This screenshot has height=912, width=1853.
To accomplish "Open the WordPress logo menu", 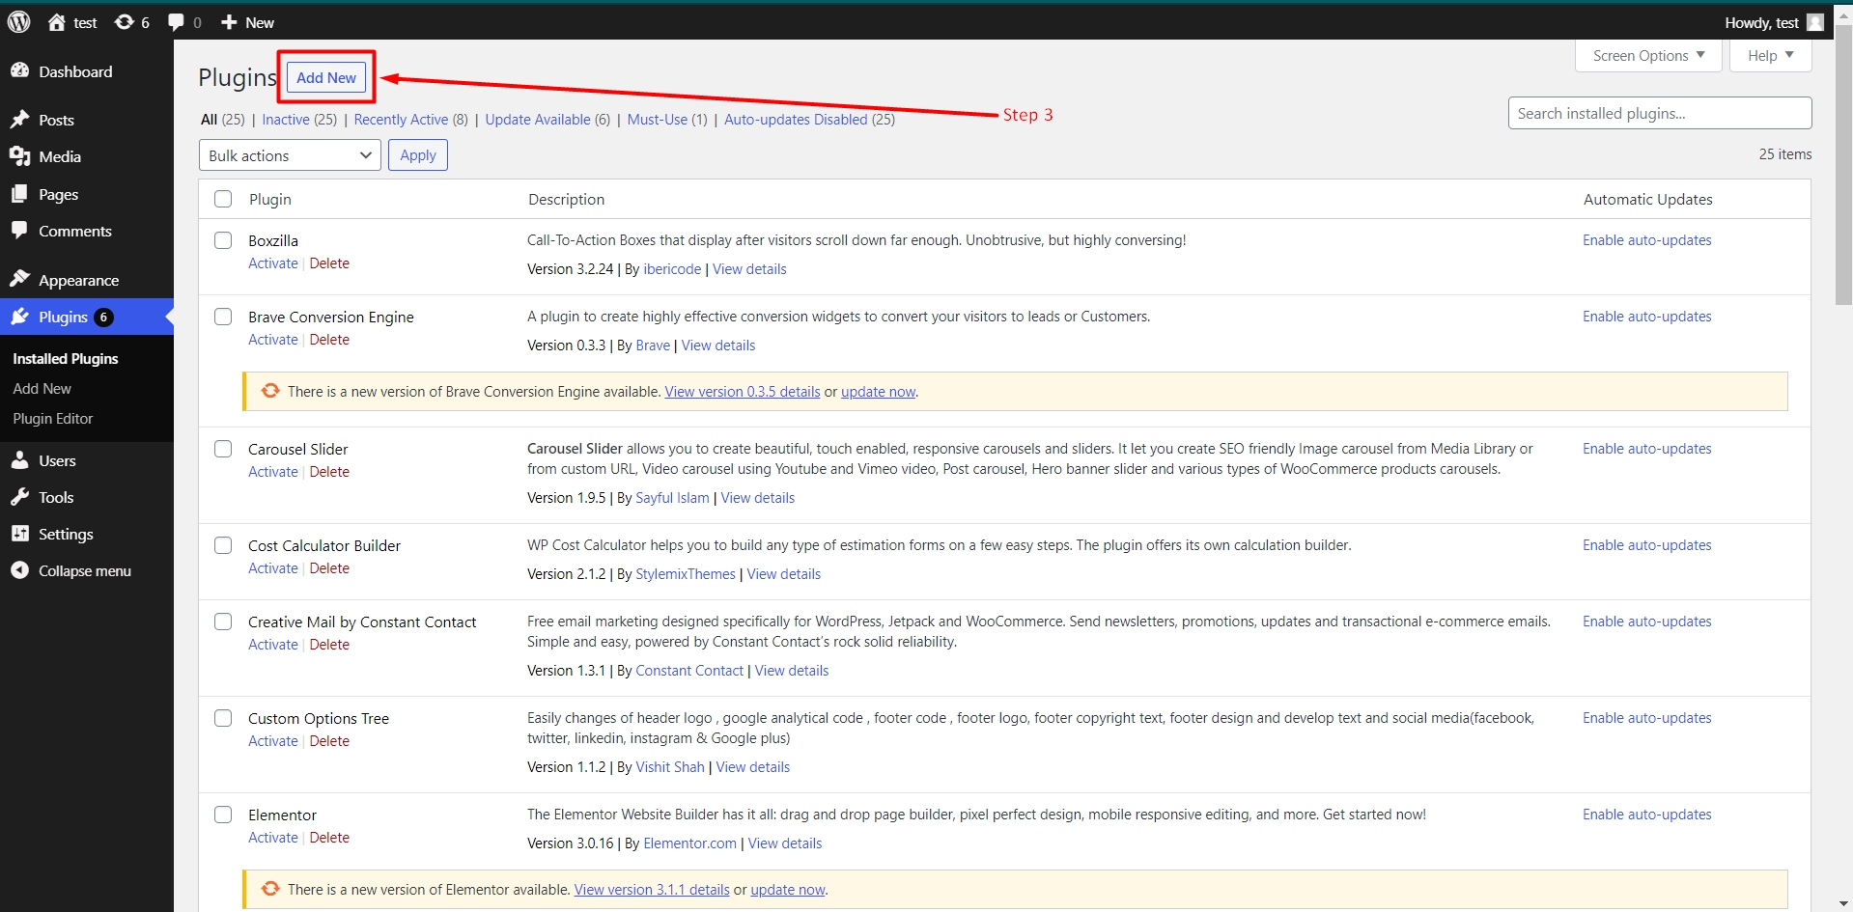I will pos(19,22).
